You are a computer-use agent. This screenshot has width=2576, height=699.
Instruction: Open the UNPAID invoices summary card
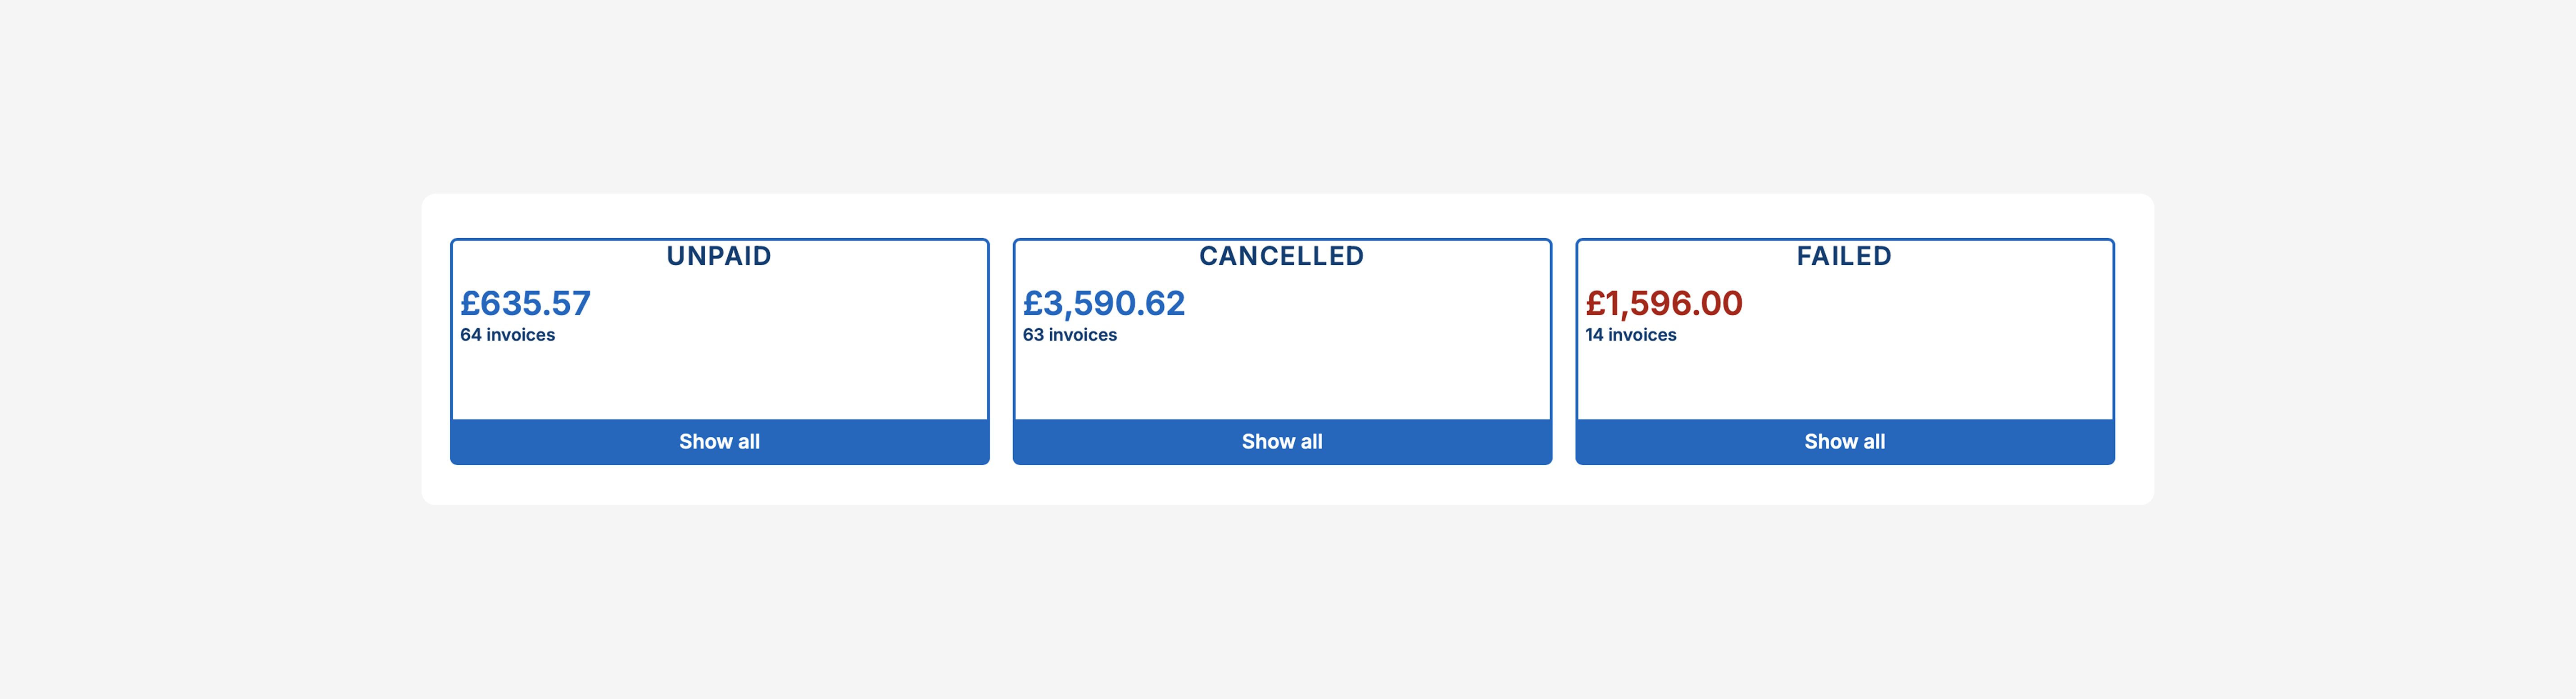pos(719,350)
